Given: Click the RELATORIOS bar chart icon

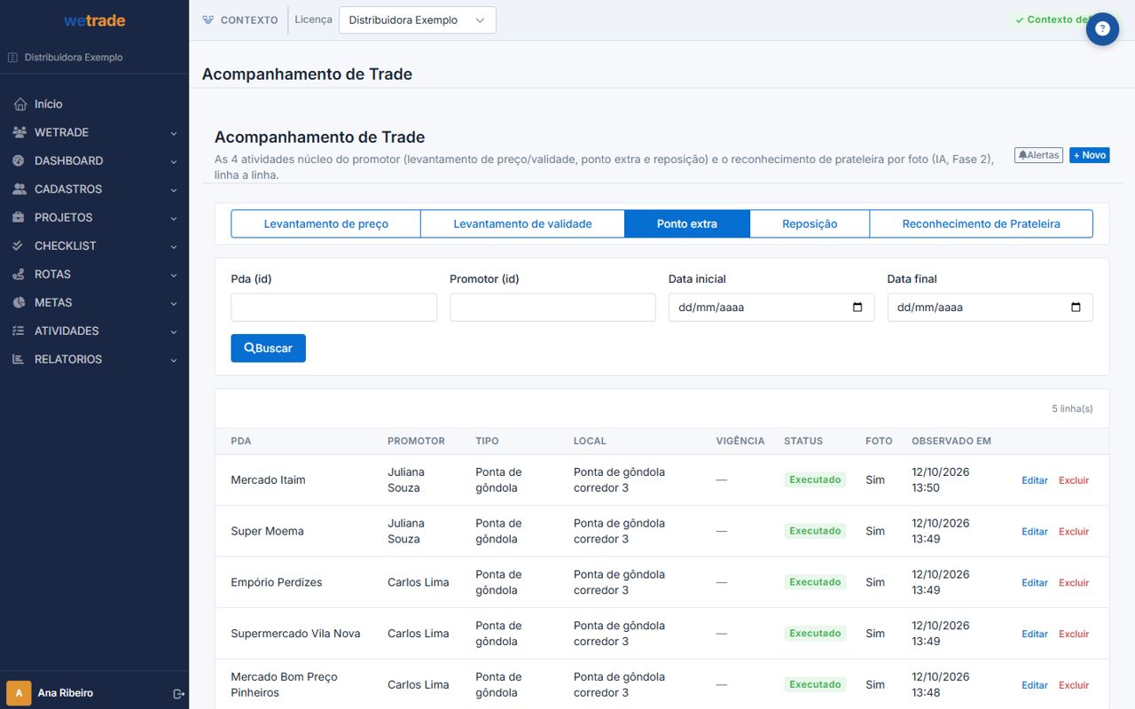Looking at the screenshot, I should (20, 359).
